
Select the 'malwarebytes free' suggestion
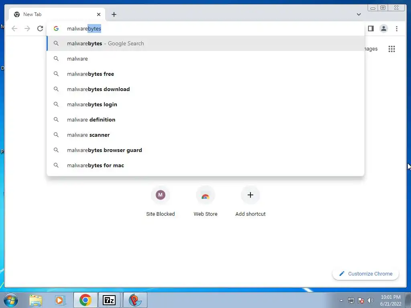(x=205, y=74)
